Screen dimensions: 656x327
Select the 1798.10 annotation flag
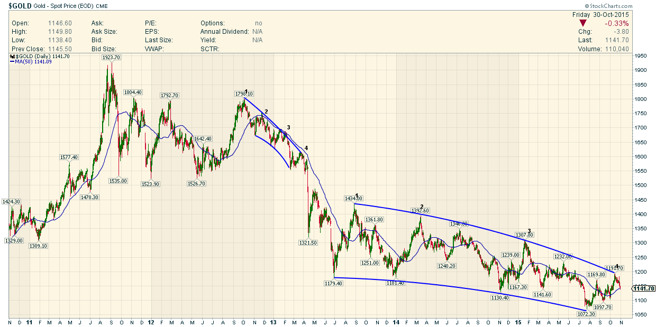point(245,95)
